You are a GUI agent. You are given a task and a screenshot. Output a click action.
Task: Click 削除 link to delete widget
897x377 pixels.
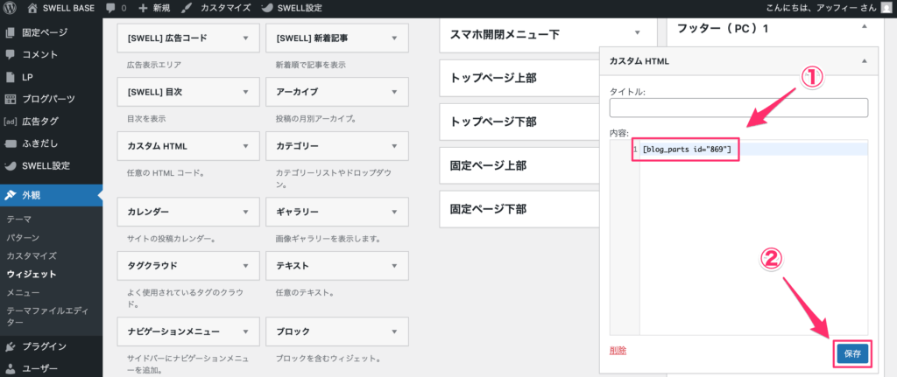coord(618,350)
